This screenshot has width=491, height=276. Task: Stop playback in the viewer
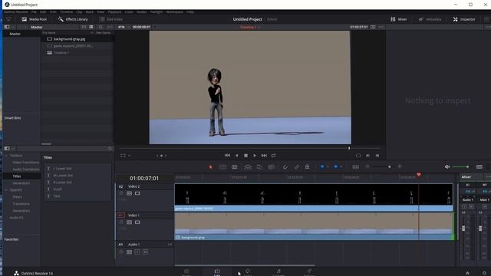pos(245,156)
